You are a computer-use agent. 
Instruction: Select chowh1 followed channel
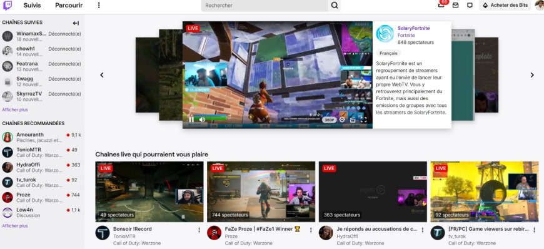[x=42, y=51]
